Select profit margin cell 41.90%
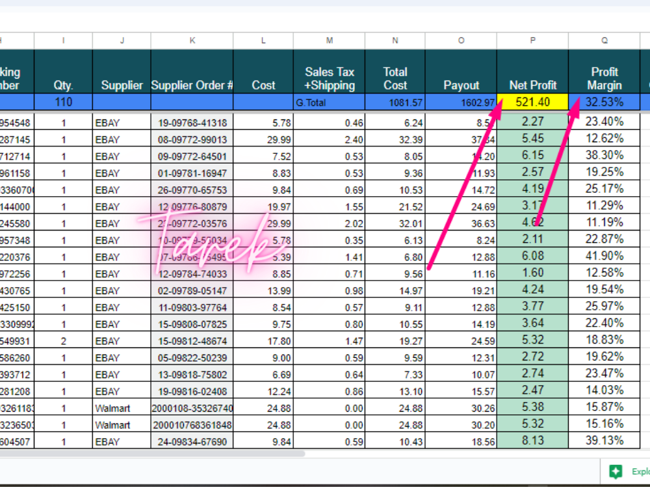650x487 pixels. coord(604,256)
